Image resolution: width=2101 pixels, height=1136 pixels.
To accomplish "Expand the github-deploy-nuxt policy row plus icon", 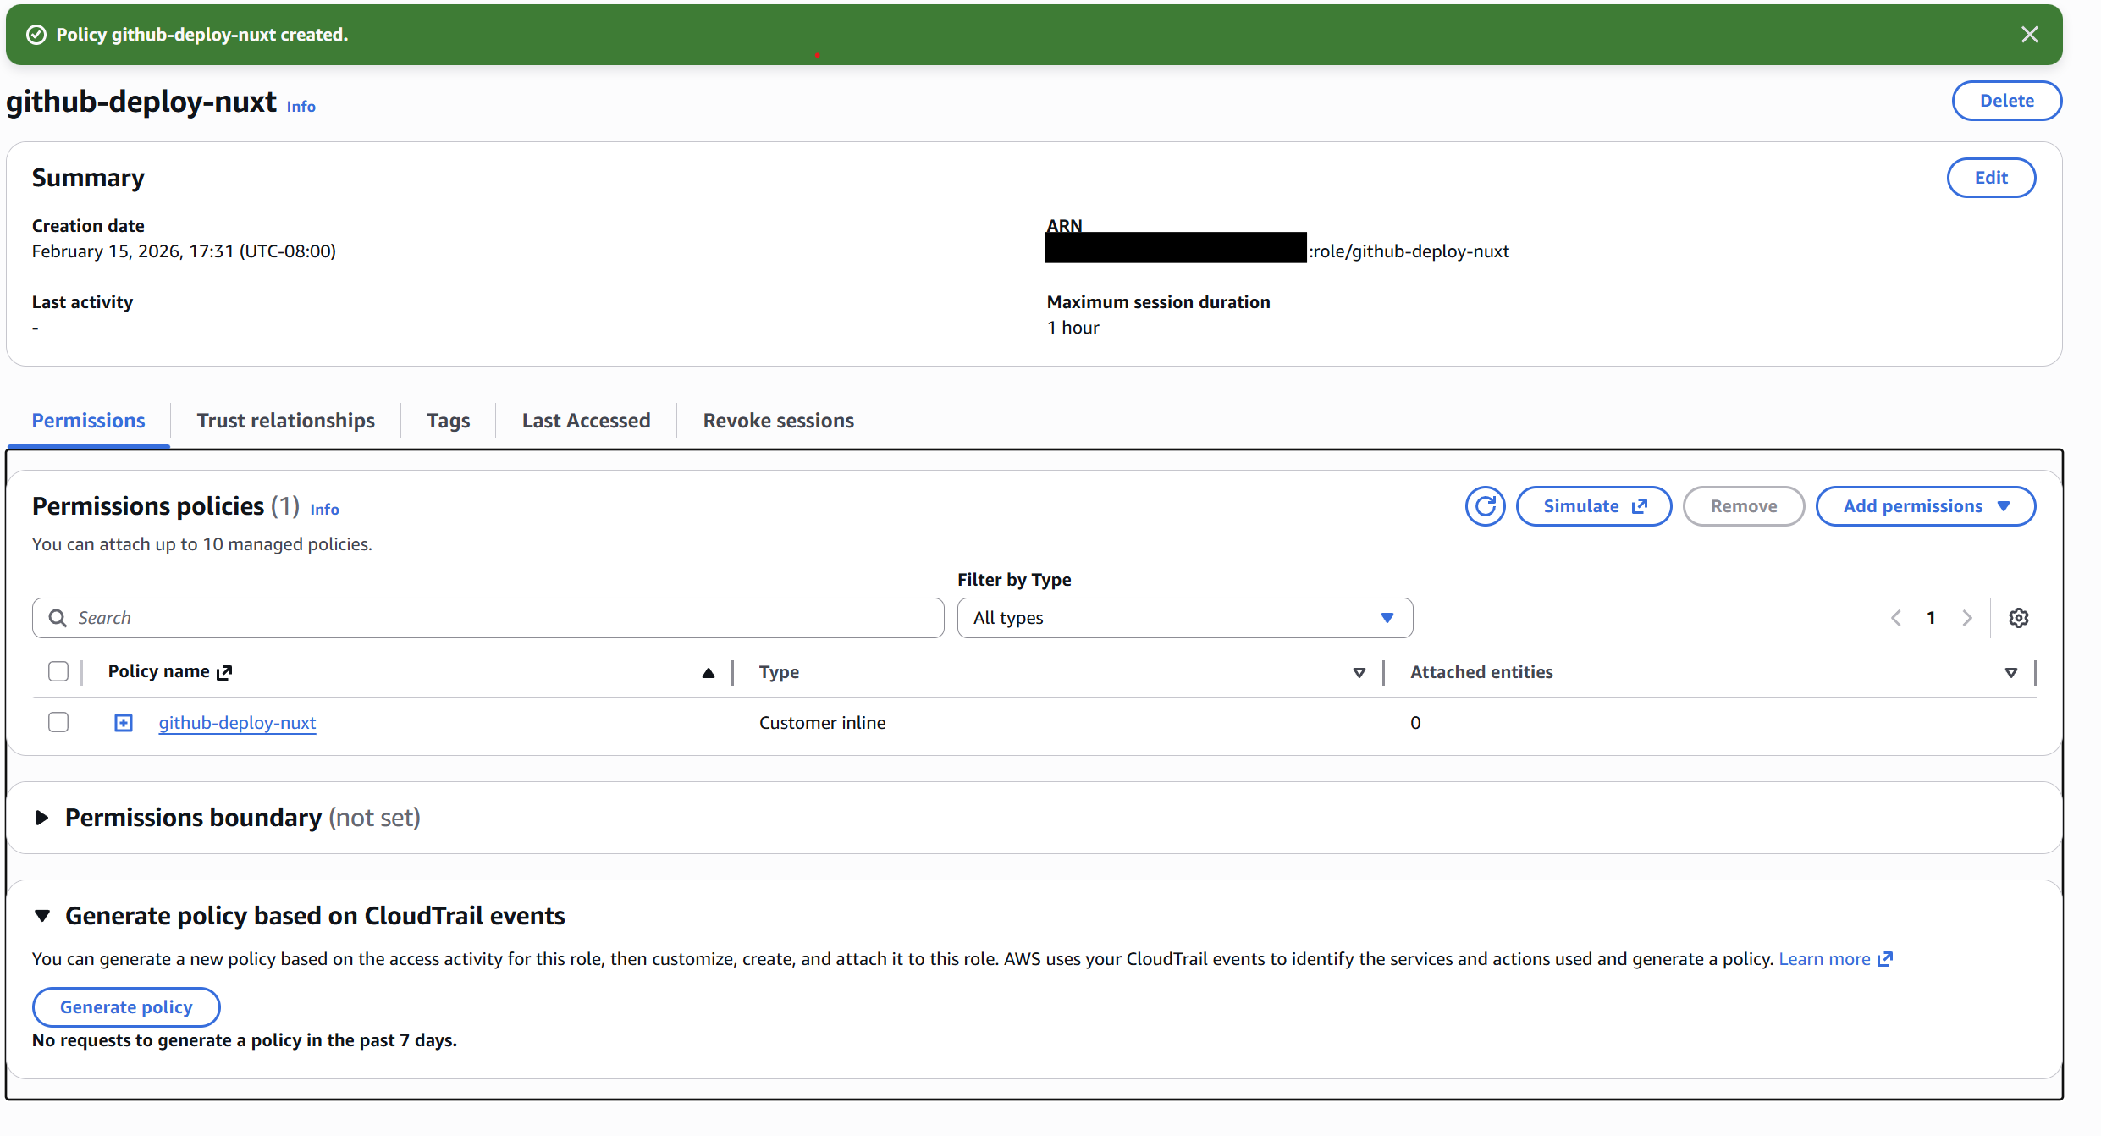I will click(x=124, y=722).
